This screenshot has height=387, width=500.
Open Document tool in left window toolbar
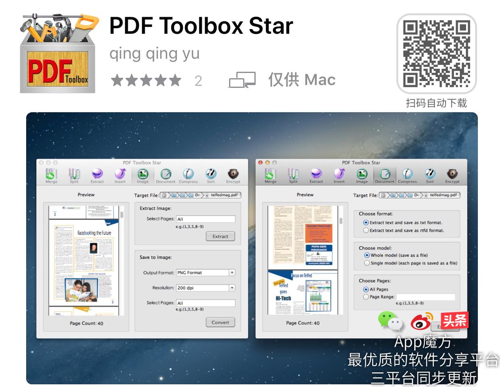165,176
